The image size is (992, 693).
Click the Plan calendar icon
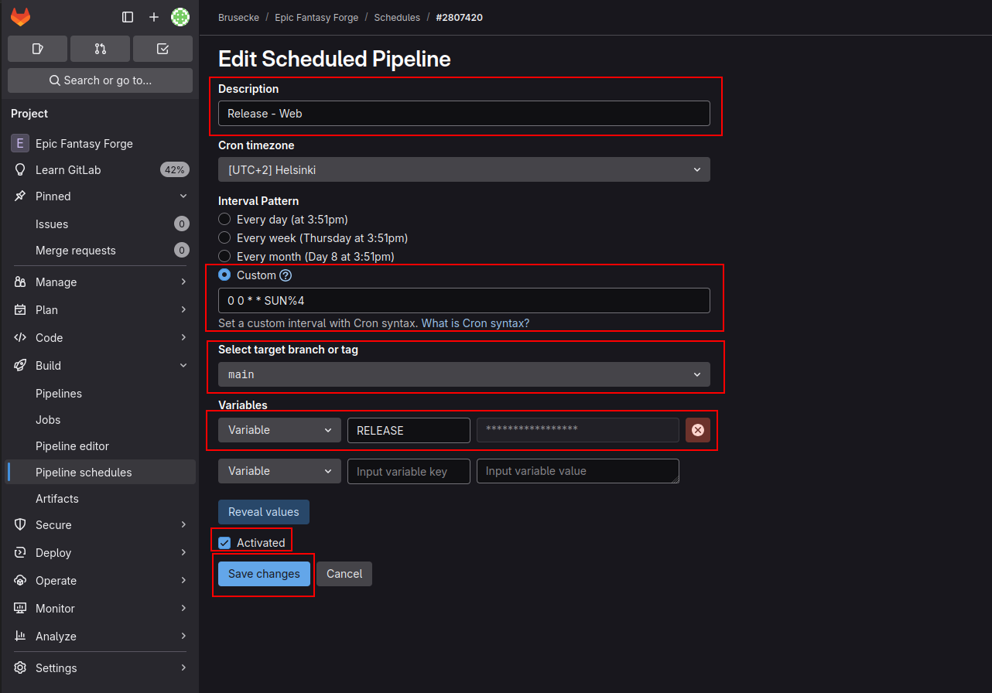[x=20, y=310]
